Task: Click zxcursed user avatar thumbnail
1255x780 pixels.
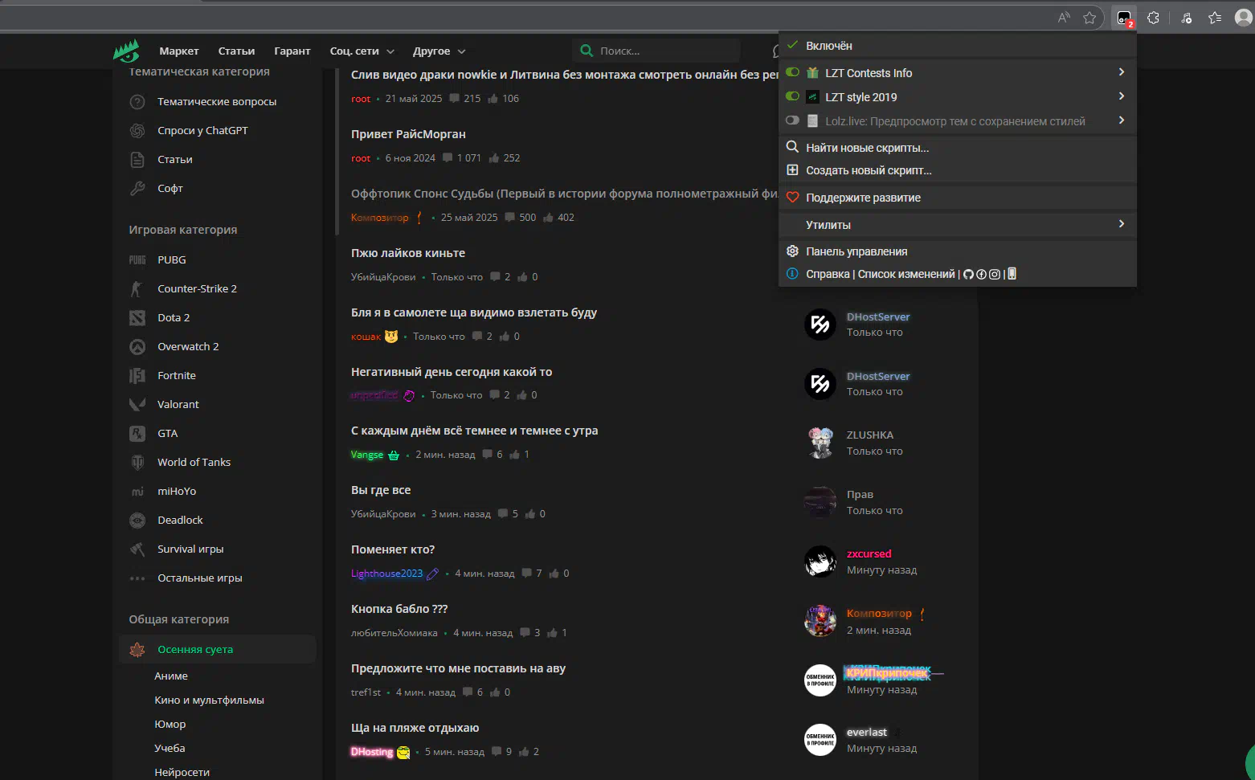Action: pos(820,562)
